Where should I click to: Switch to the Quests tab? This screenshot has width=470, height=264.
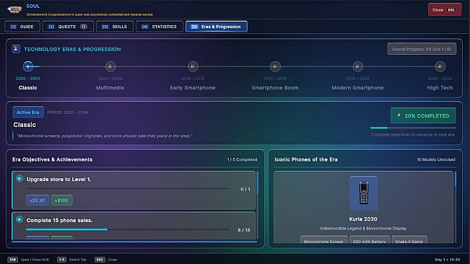pos(68,27)
